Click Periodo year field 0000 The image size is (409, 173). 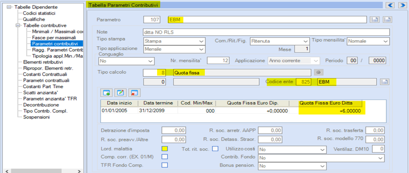[377, 61]
